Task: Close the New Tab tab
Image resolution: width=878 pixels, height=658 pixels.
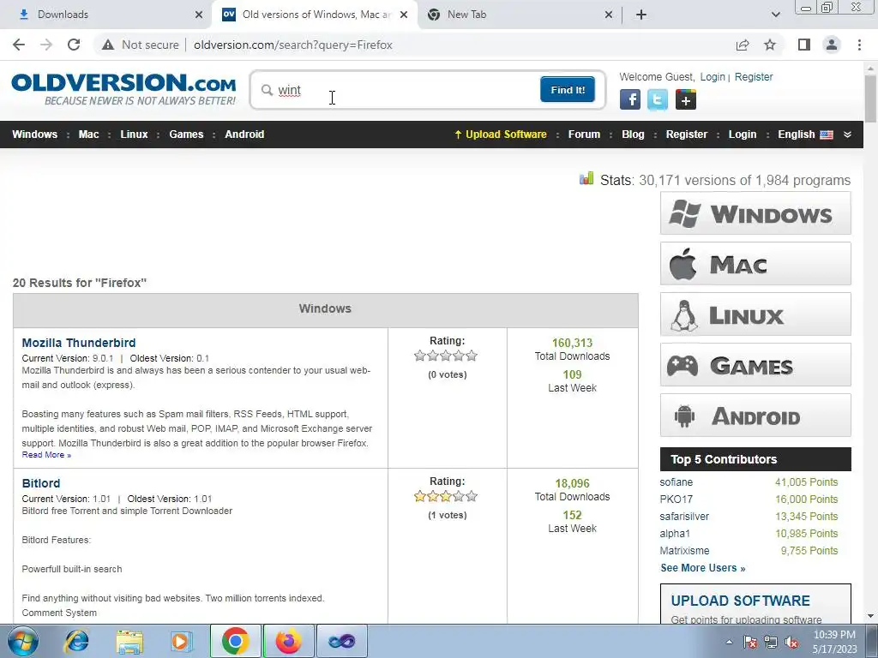Action: pos(609,15)
